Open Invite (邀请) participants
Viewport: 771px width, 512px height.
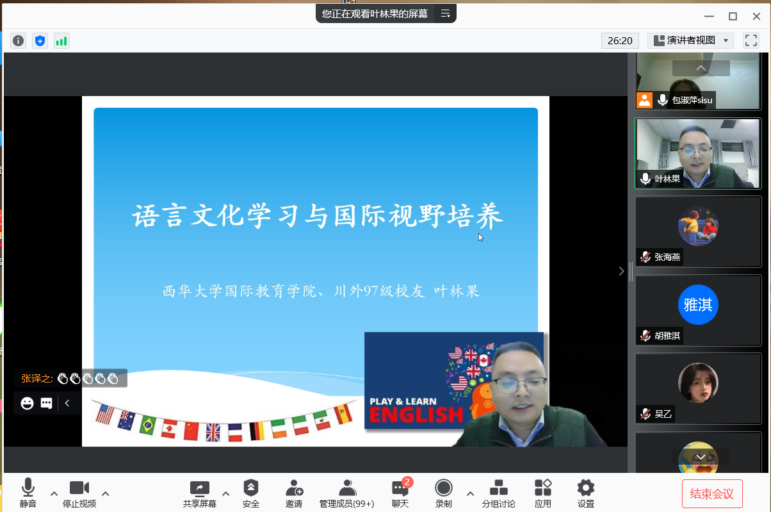click(294, 493)
